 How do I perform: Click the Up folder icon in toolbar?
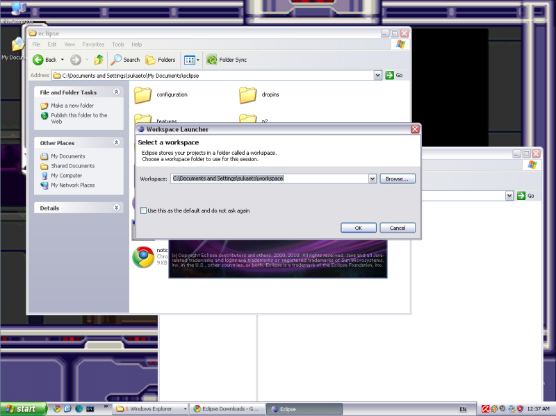(x=99, y=60)
